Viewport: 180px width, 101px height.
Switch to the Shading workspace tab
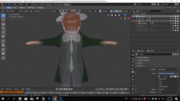pyautogui.click(x=42, y=4)
